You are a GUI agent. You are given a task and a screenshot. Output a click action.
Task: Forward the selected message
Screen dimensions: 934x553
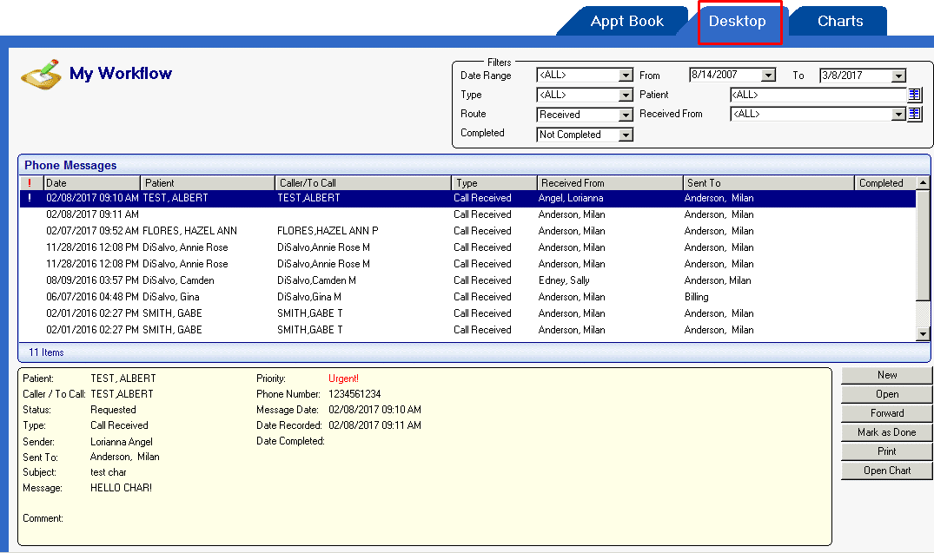tap(885, 412)
